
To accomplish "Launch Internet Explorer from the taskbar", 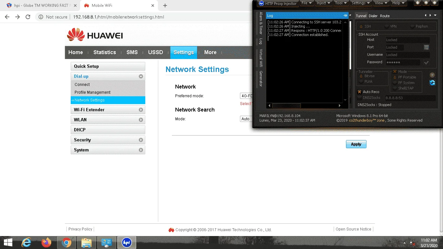I will click(x=26, y=243).
